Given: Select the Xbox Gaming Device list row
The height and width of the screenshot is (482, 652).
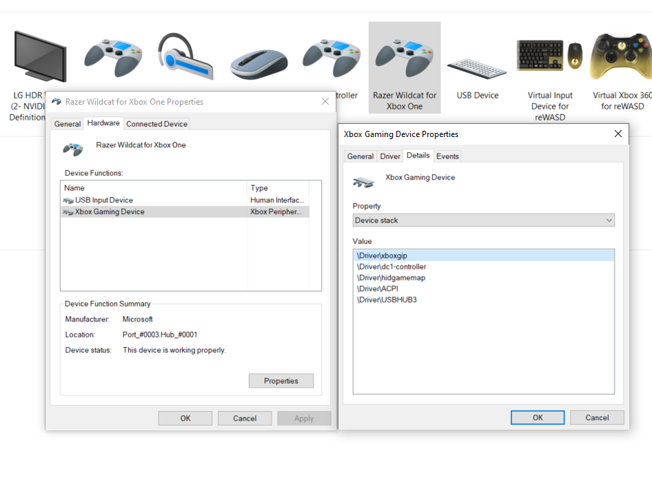Looking at the screenshot, I should pos(185,212).
